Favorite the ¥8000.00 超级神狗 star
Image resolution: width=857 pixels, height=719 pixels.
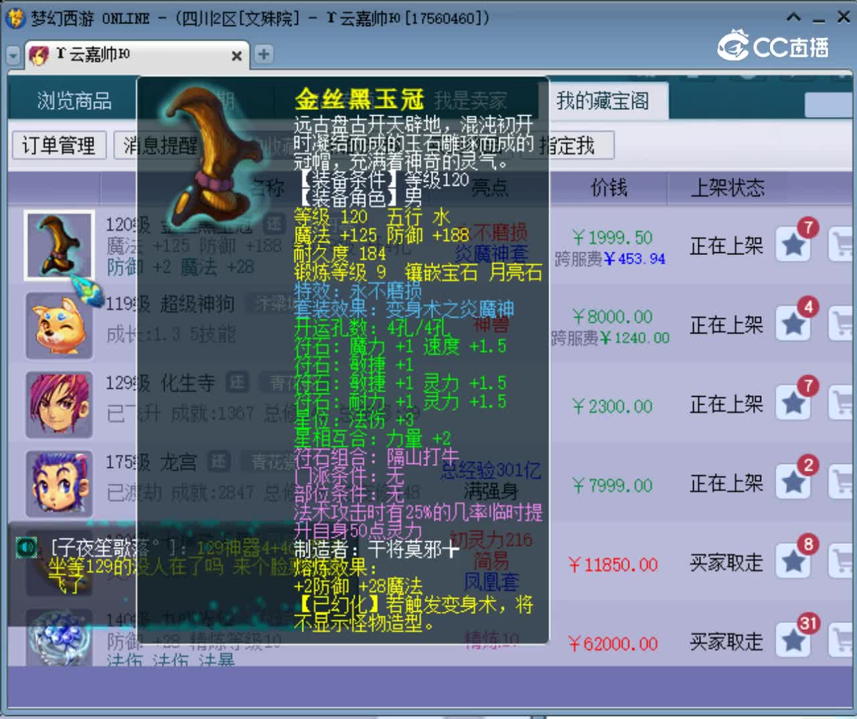(x=794, y=324)
